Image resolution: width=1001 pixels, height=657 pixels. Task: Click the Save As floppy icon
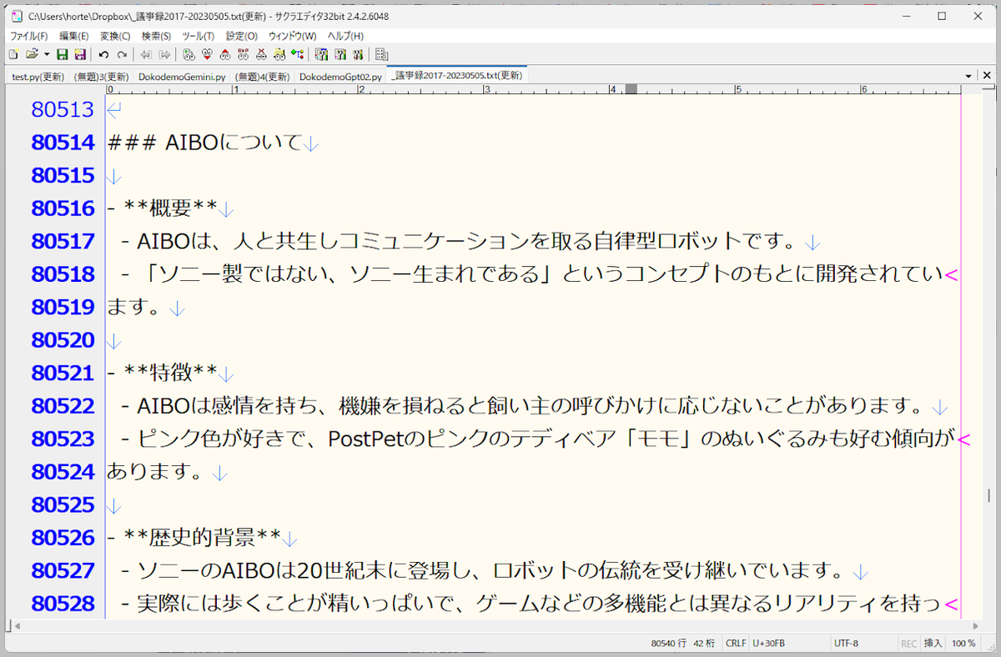[x=80, y=54]
